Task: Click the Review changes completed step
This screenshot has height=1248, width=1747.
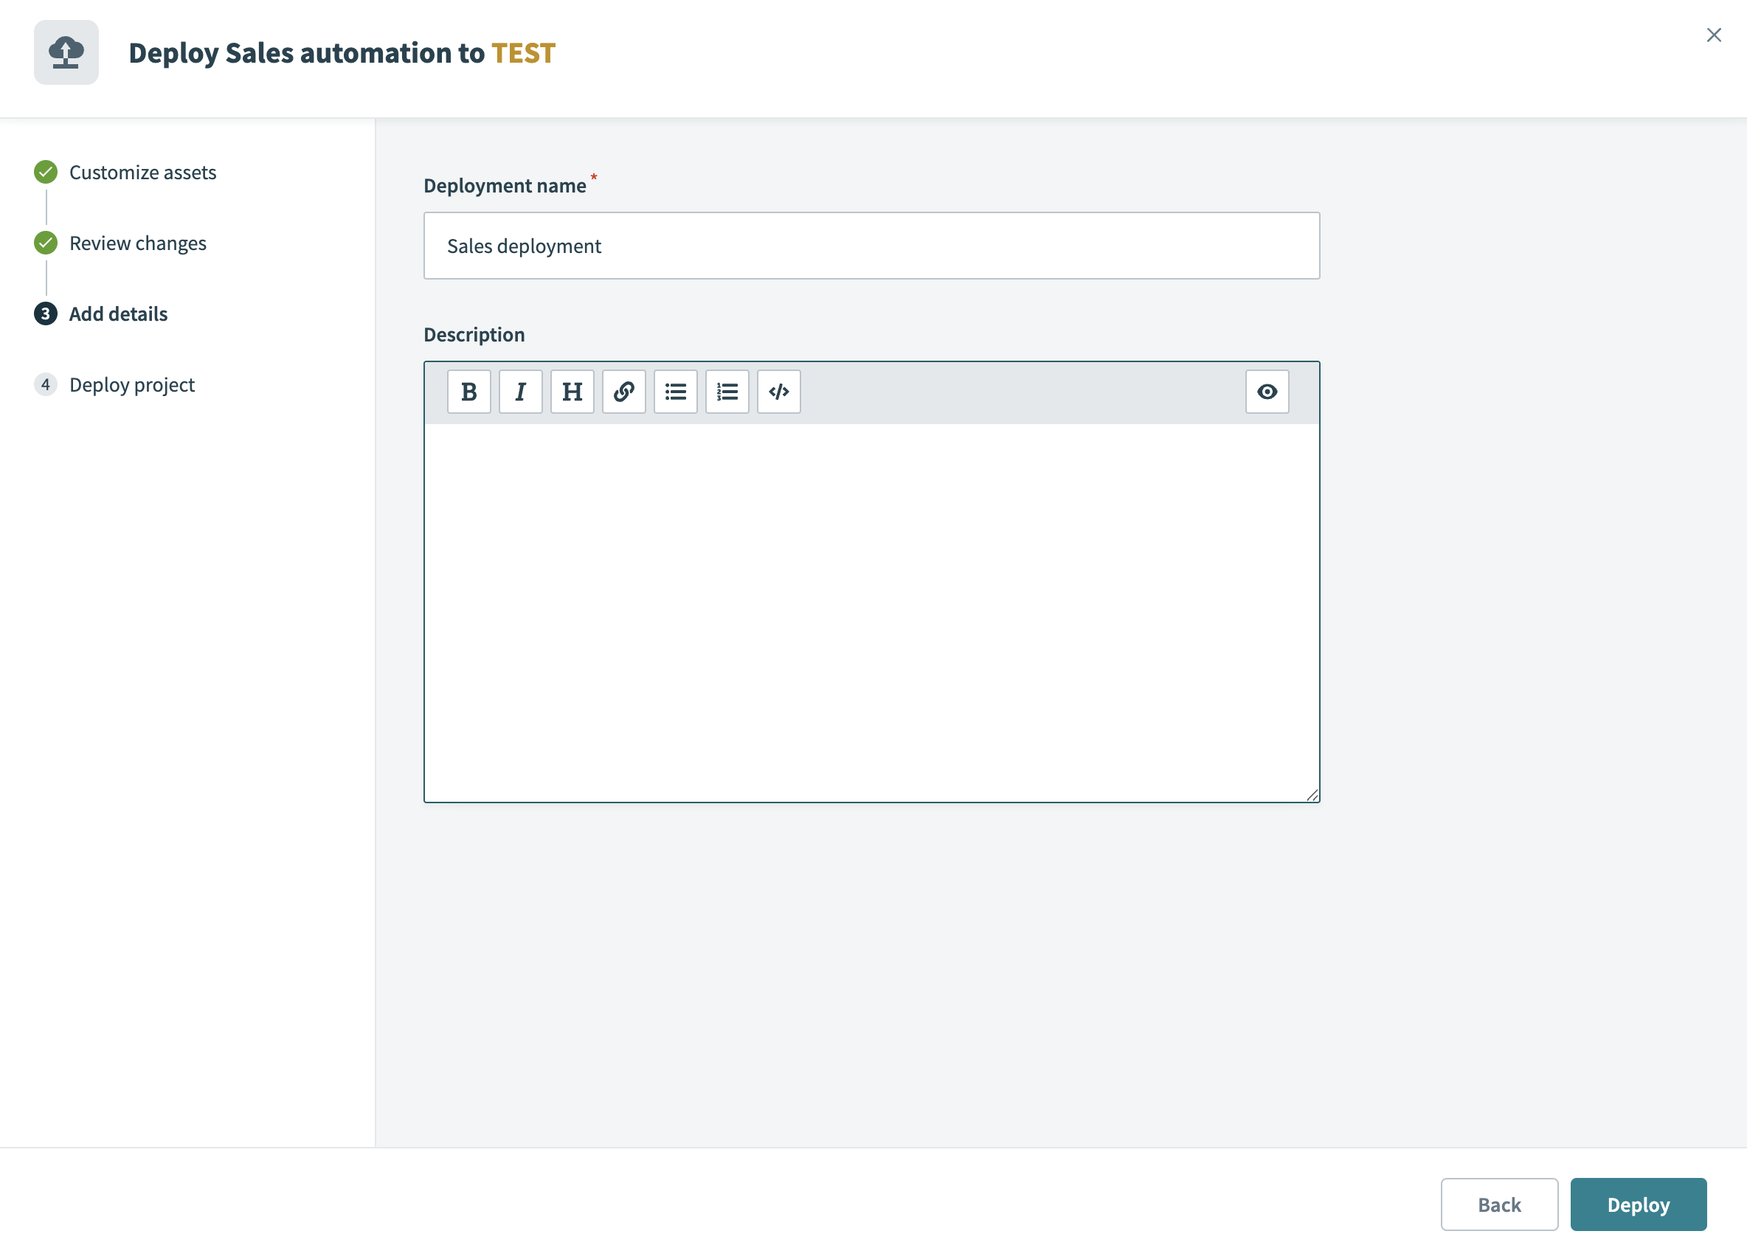Action: pyautogui.click(x=138, y=243)
